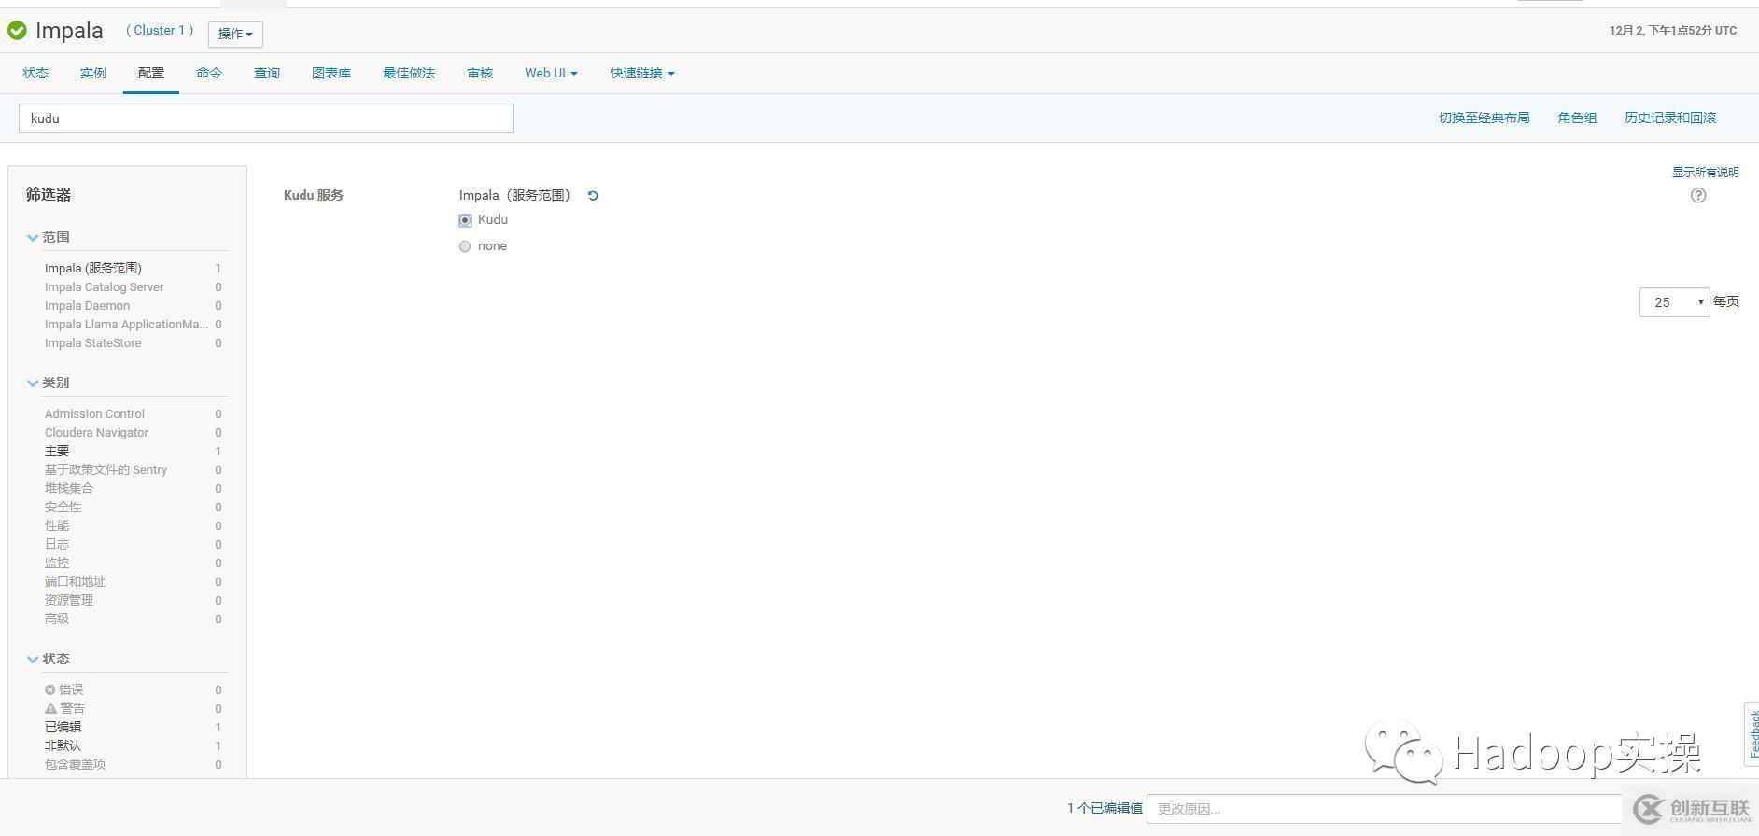This screenshot has width=1759, height=836.
Task: Open the Web UI dropdown menu
Action: coord(551,73)
